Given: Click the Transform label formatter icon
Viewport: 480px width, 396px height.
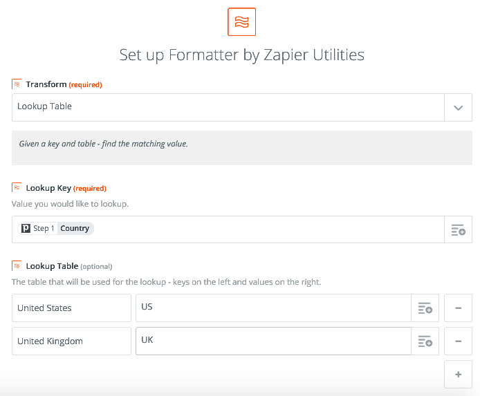Looking at the screenshot, I should [x=17, y=84].
